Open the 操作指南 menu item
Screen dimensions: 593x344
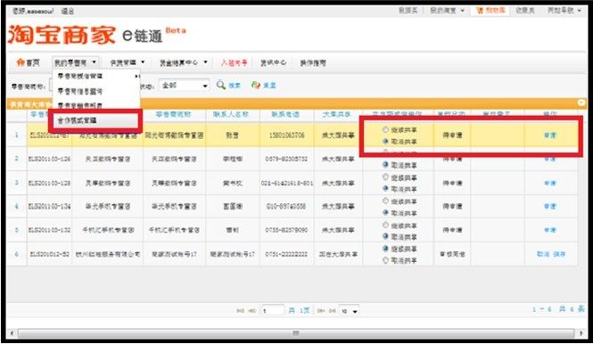[313, 62]
